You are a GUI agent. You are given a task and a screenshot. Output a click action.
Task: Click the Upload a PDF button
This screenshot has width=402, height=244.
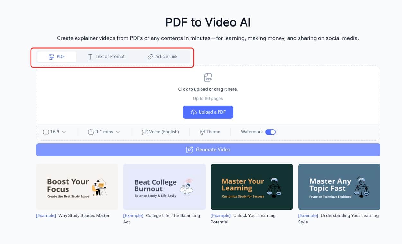click(x=208, y=112)
